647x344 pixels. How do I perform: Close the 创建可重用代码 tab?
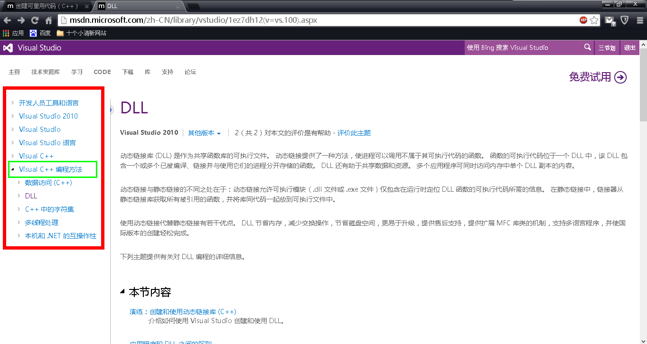pyautogui.click(x=86, y=6)
